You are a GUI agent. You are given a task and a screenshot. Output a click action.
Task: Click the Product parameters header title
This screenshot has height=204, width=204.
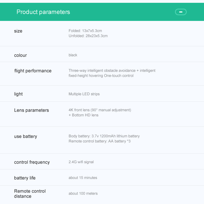(43, 12)
